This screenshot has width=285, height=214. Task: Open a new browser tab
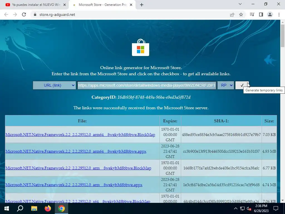click(142, 5)
